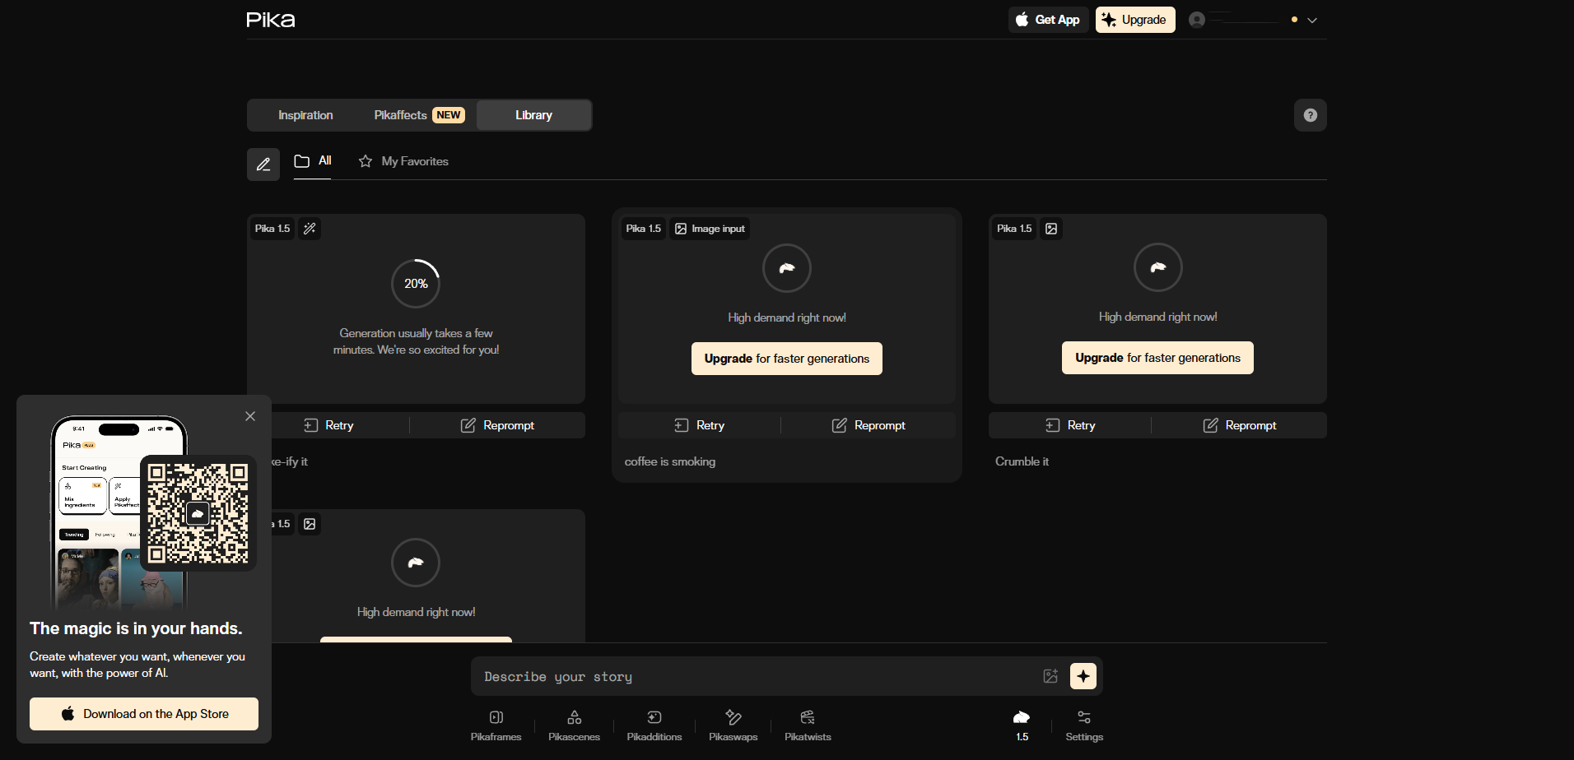This screenshot has height=760, width=1574.
Task: Switch to the Inspiration tab
Action: click(x=305, y=115)
